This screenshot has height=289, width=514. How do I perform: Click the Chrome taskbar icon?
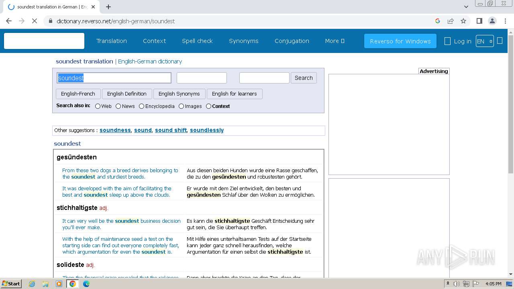[x=73, y=284]
